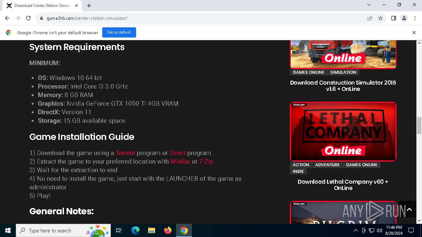Open the ADVENTURE category tag
This screenshot has height=237, width=422.
point(327,165)
